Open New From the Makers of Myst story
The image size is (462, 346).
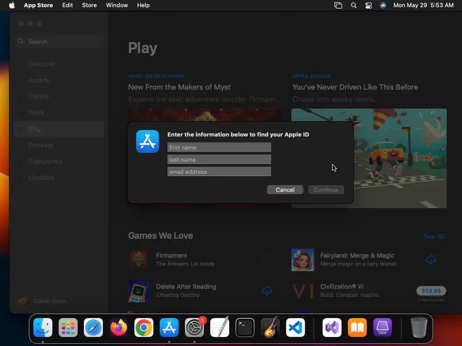tap(179, 87)
